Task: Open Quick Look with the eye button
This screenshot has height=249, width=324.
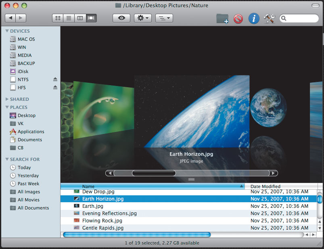Action: (121, 18)
